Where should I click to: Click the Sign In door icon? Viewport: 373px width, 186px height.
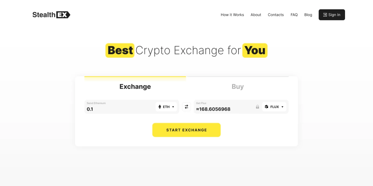325,15
